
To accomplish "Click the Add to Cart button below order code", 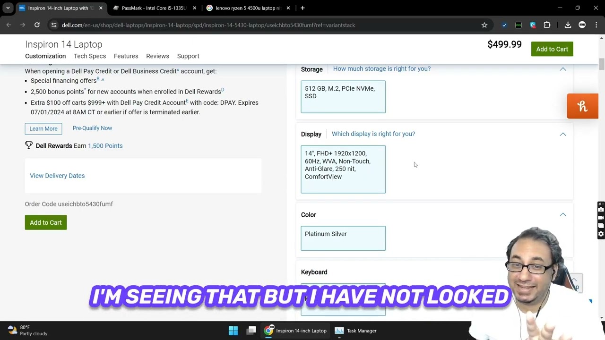I will coord(46,222).
